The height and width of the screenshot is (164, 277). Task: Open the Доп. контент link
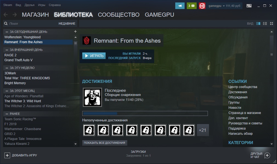pos(238,118)
